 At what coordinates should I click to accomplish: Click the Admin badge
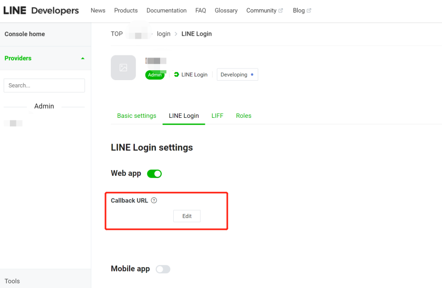(x=155, y=75)
